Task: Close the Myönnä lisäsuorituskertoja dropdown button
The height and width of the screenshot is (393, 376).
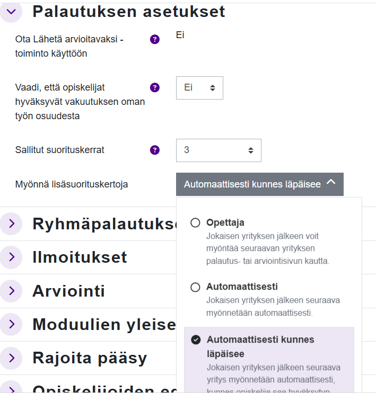Action: [260, 184]
